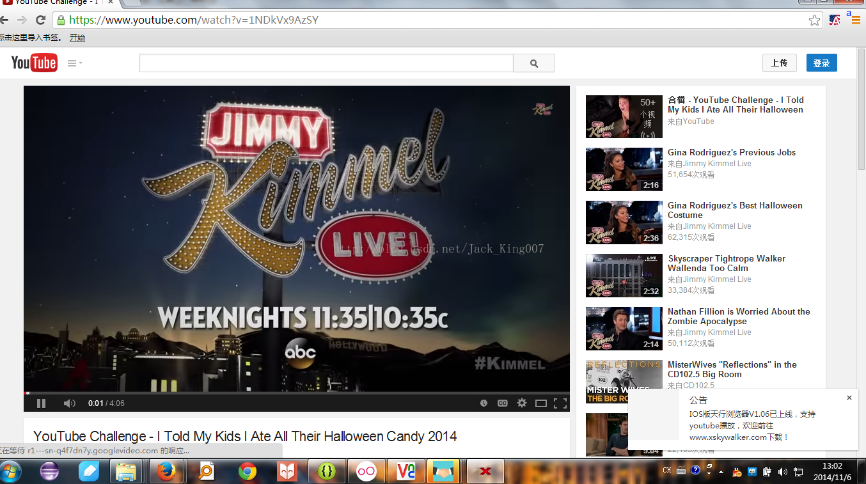This screenshot has height=484, width=866.
Task: Open green curly braces taskbar app
Action: pyautogui.click(x=327, y=472)
